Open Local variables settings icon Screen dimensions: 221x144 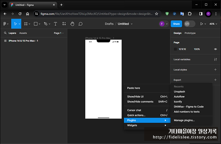(x=215, y=59)
